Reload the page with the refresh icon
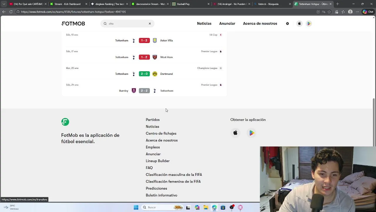376x212 pixels. 11,12
